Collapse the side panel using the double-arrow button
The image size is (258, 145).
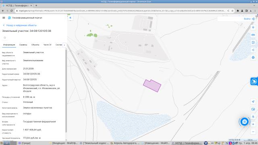71,18
